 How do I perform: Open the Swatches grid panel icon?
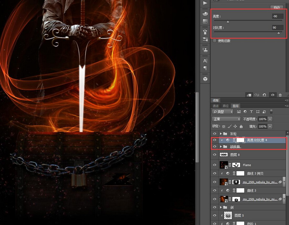point(205,22)
